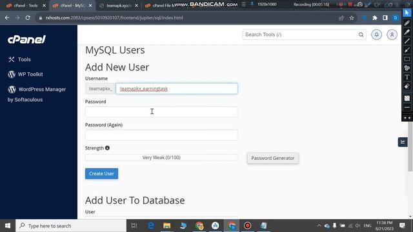Toggle Chrome side panel icon
Viewport: 413px width, 232px height.
(385, 18)
